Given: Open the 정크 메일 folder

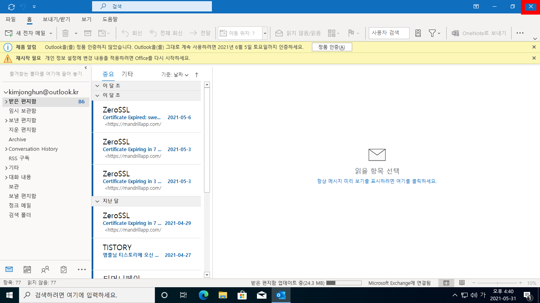Looking at the screenshot, I should [20, 206].
